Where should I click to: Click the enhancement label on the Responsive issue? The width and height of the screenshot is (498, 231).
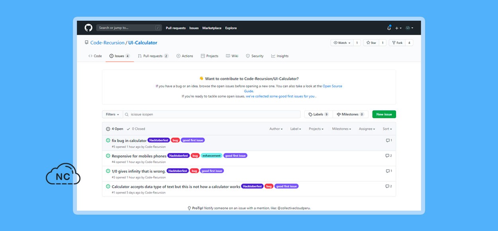(212, 156)
